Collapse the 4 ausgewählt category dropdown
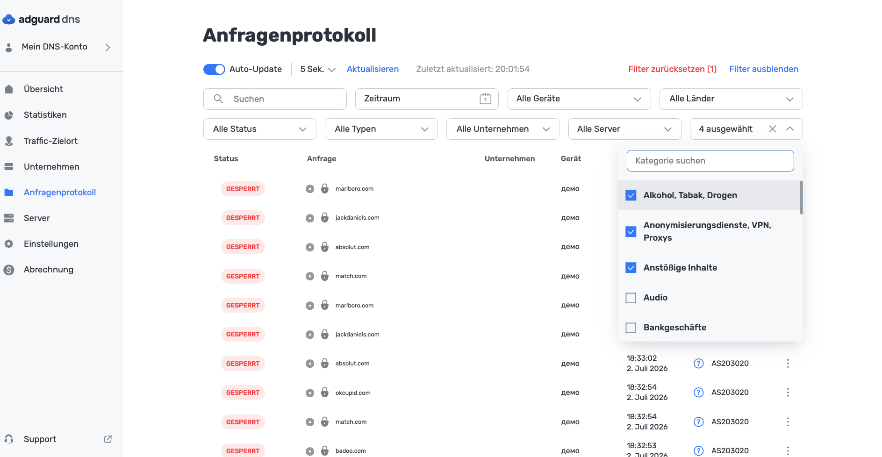 point(790,129)
